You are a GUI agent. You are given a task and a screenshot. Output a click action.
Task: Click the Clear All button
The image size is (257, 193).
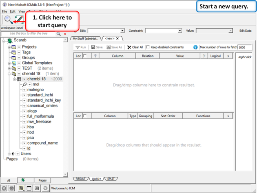click(x=135, y=47)
